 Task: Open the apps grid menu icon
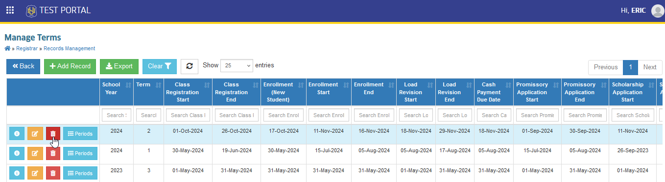point(10,10)
